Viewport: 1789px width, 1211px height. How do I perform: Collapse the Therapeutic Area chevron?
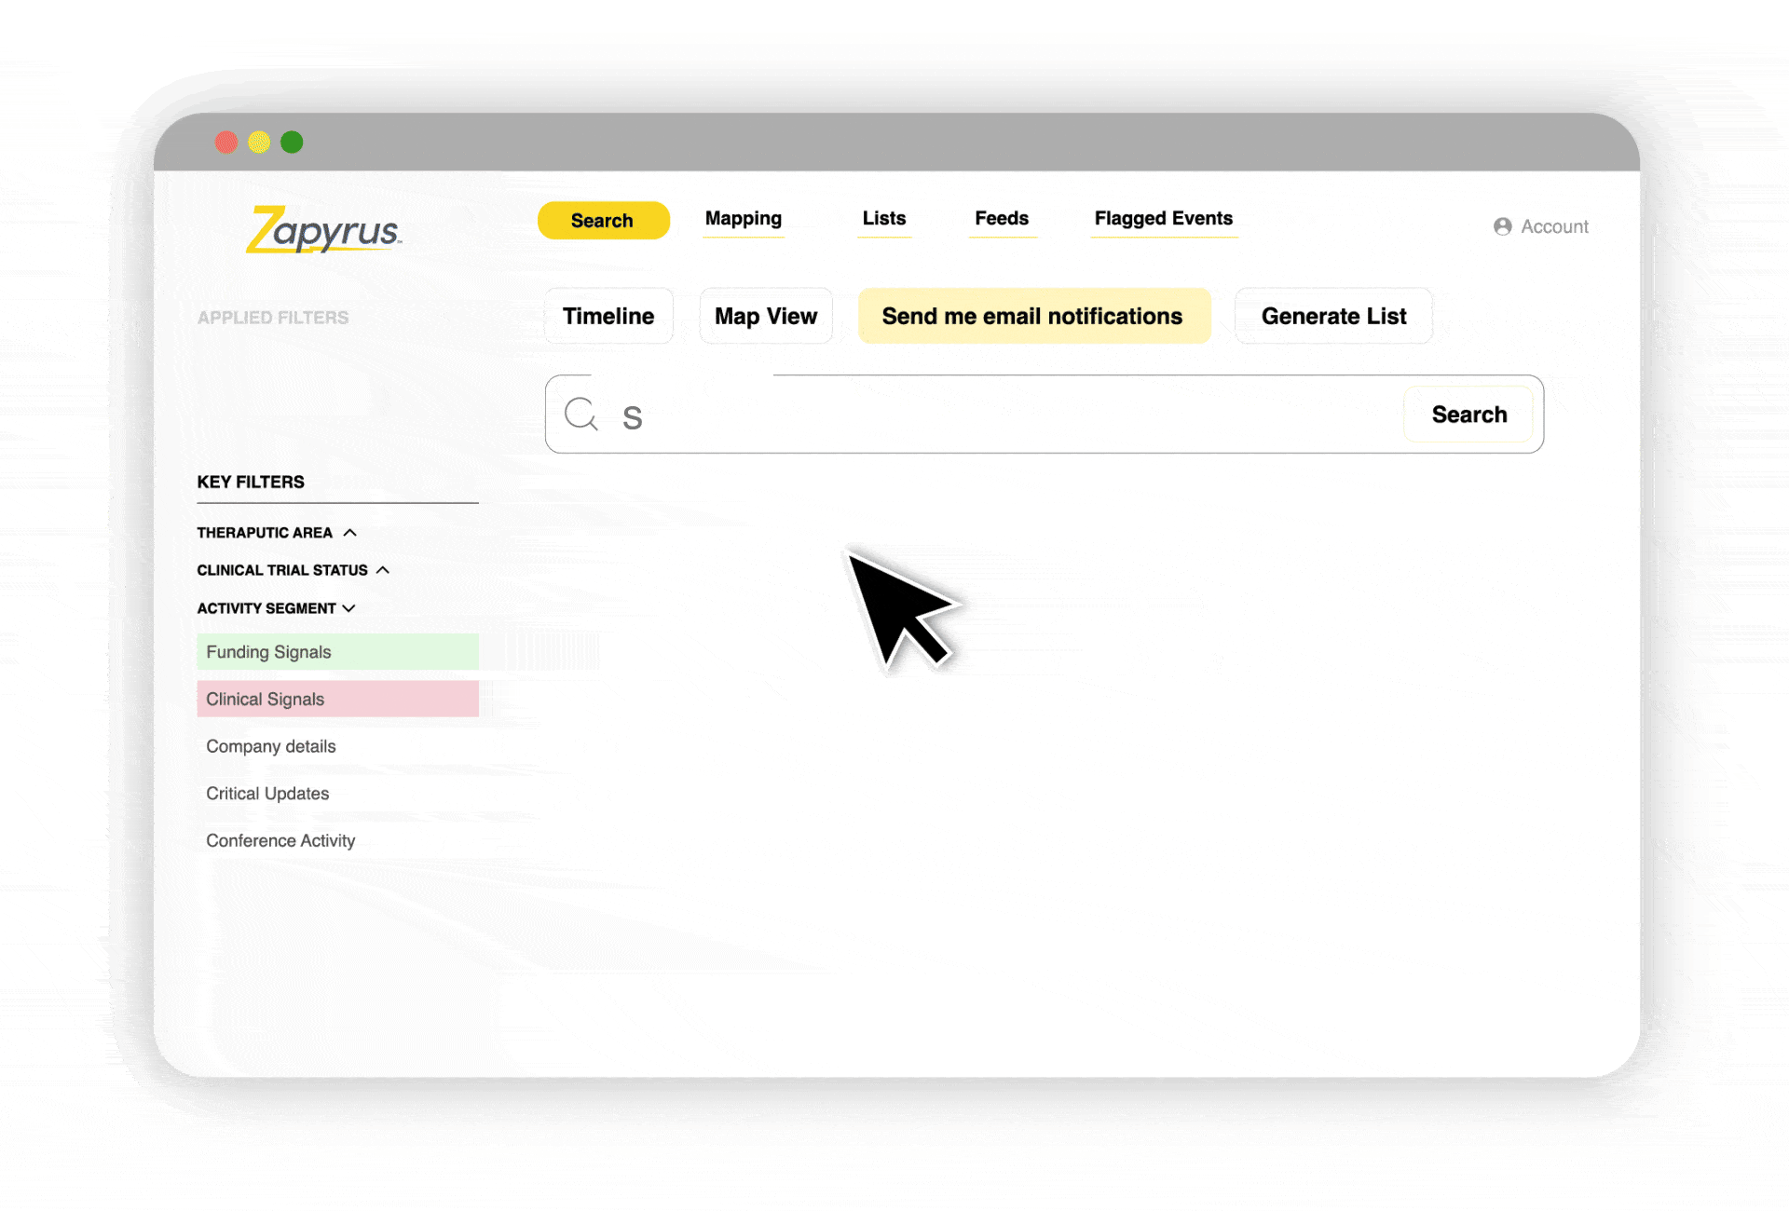pyautogui.click(x=350, y=533)
